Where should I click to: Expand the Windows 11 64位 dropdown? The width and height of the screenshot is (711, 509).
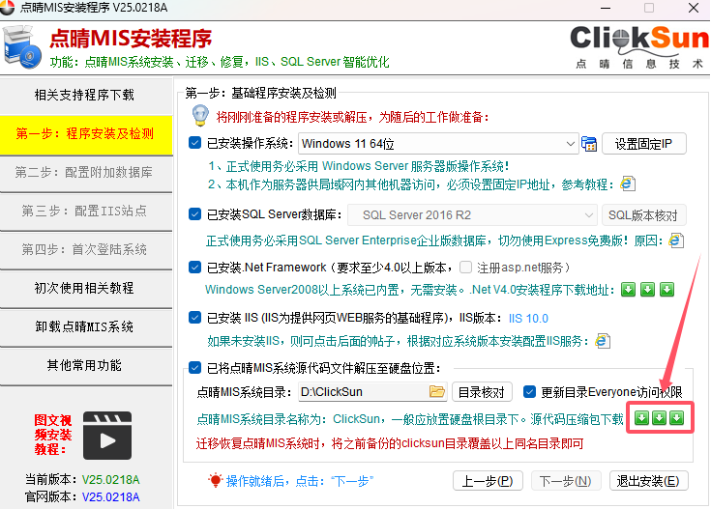(x=570, y=144)
